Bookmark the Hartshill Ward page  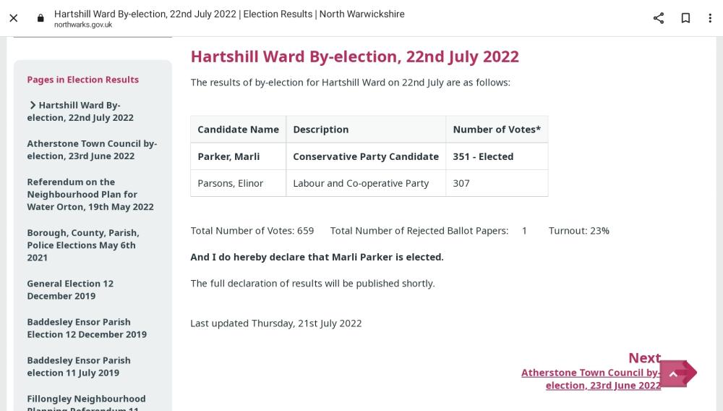coord(685,18)
